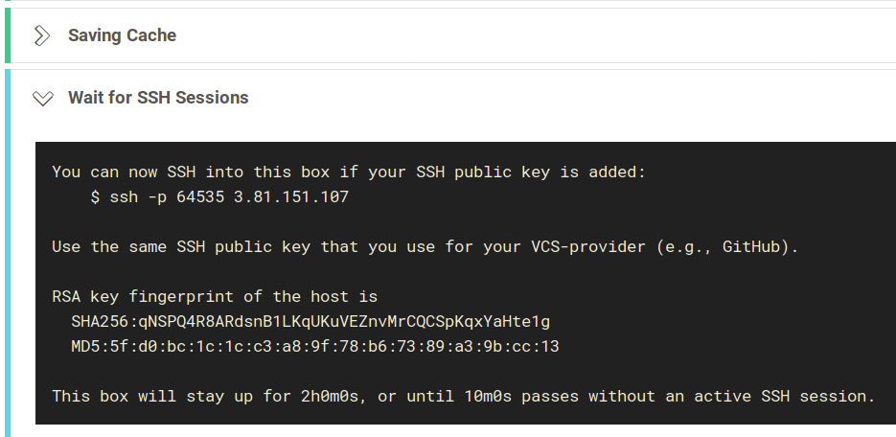
Task: Click the IP address 3.81.151.107
Action: coord(291,197)
